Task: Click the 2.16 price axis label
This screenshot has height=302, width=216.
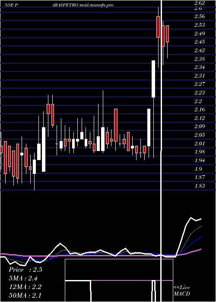Action: (200, 110)
